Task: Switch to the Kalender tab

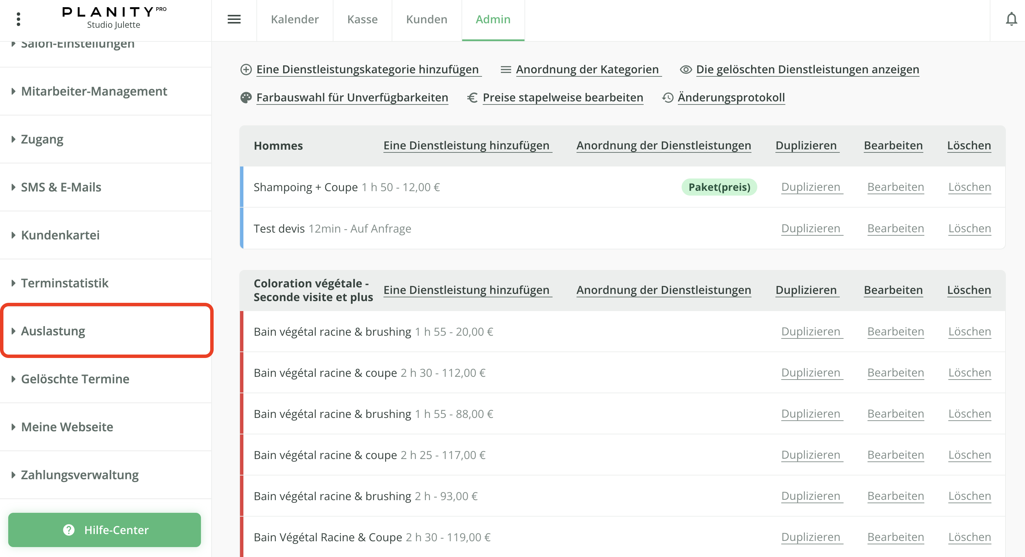Action: (x=294, y=19)
